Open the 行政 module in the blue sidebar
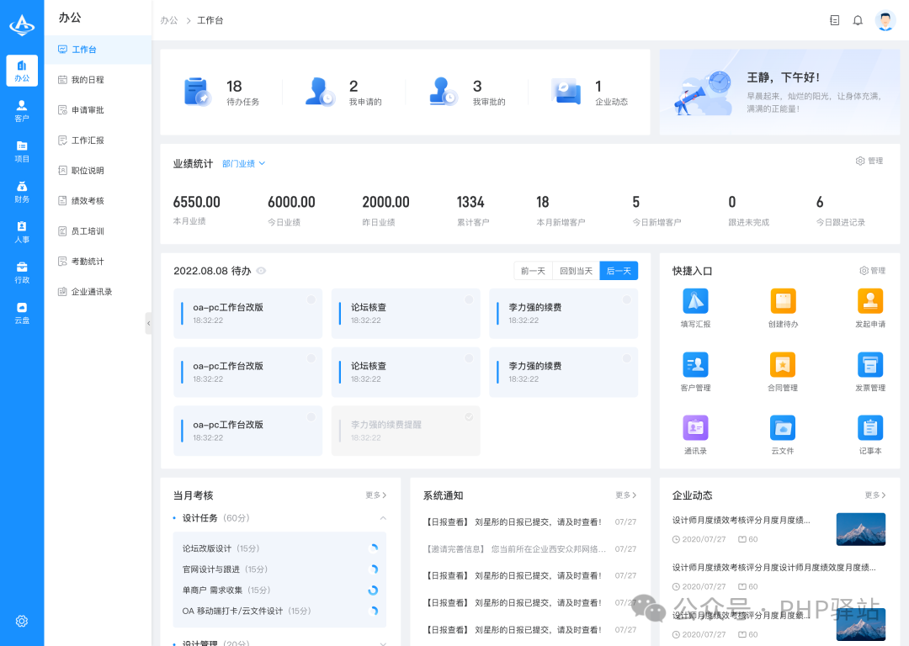 point(21,273)
